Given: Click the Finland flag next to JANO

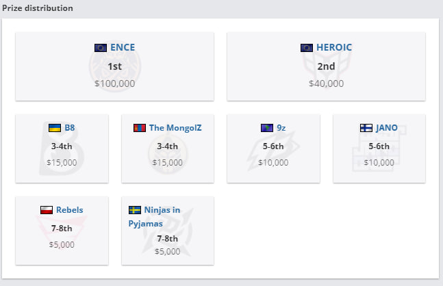Looking at the screenshot, I should point(366,128).
